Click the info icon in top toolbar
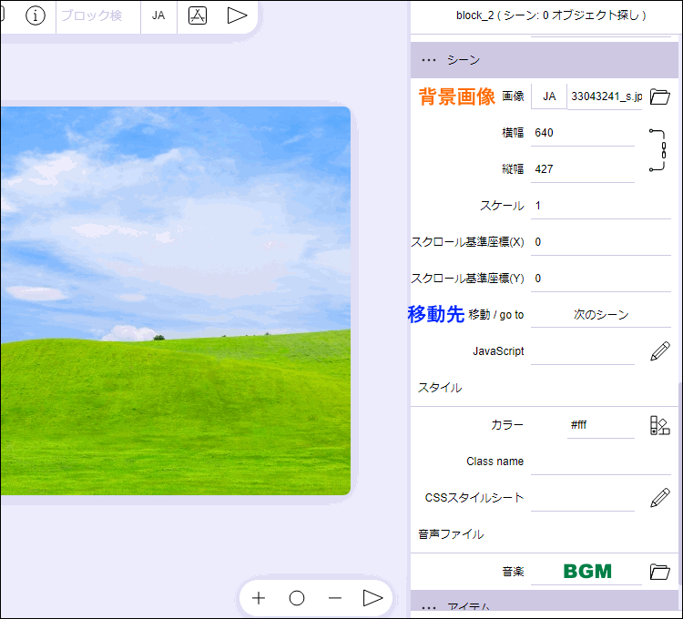This screenshot has width=683, height=619. coord(36,15)
